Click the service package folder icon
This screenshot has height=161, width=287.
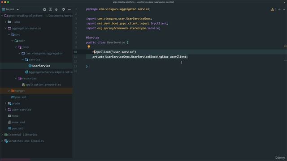(x=26, y=59)
